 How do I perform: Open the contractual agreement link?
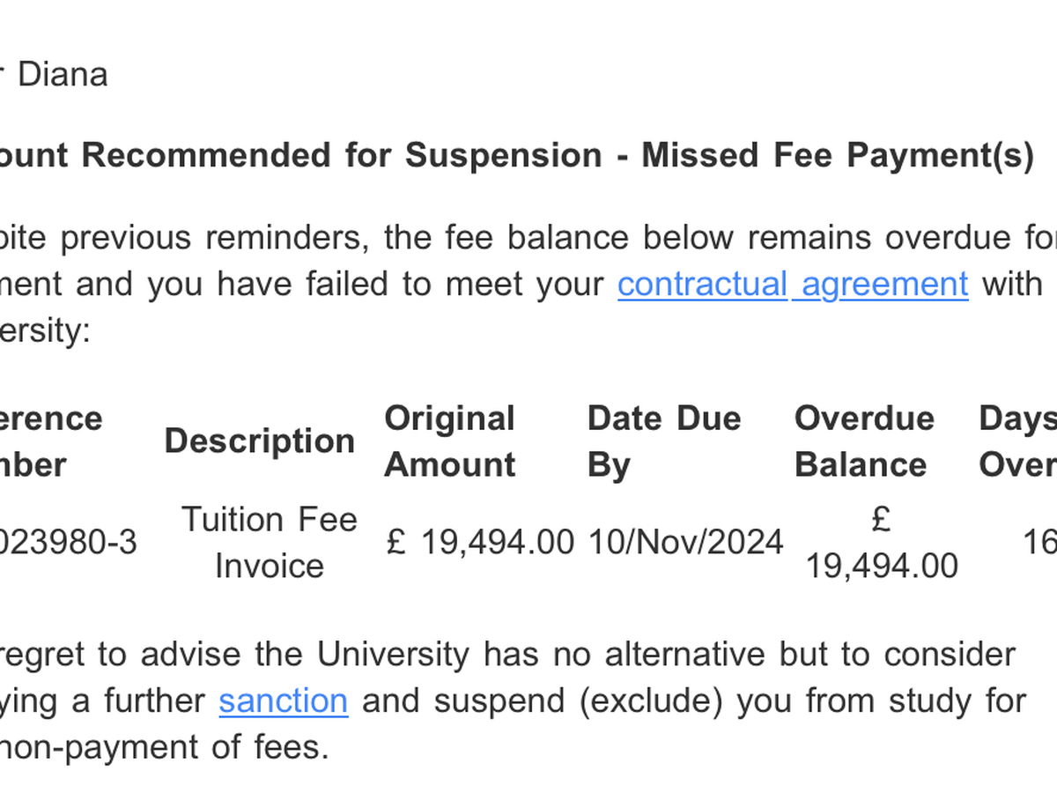[x=792, y=285]
